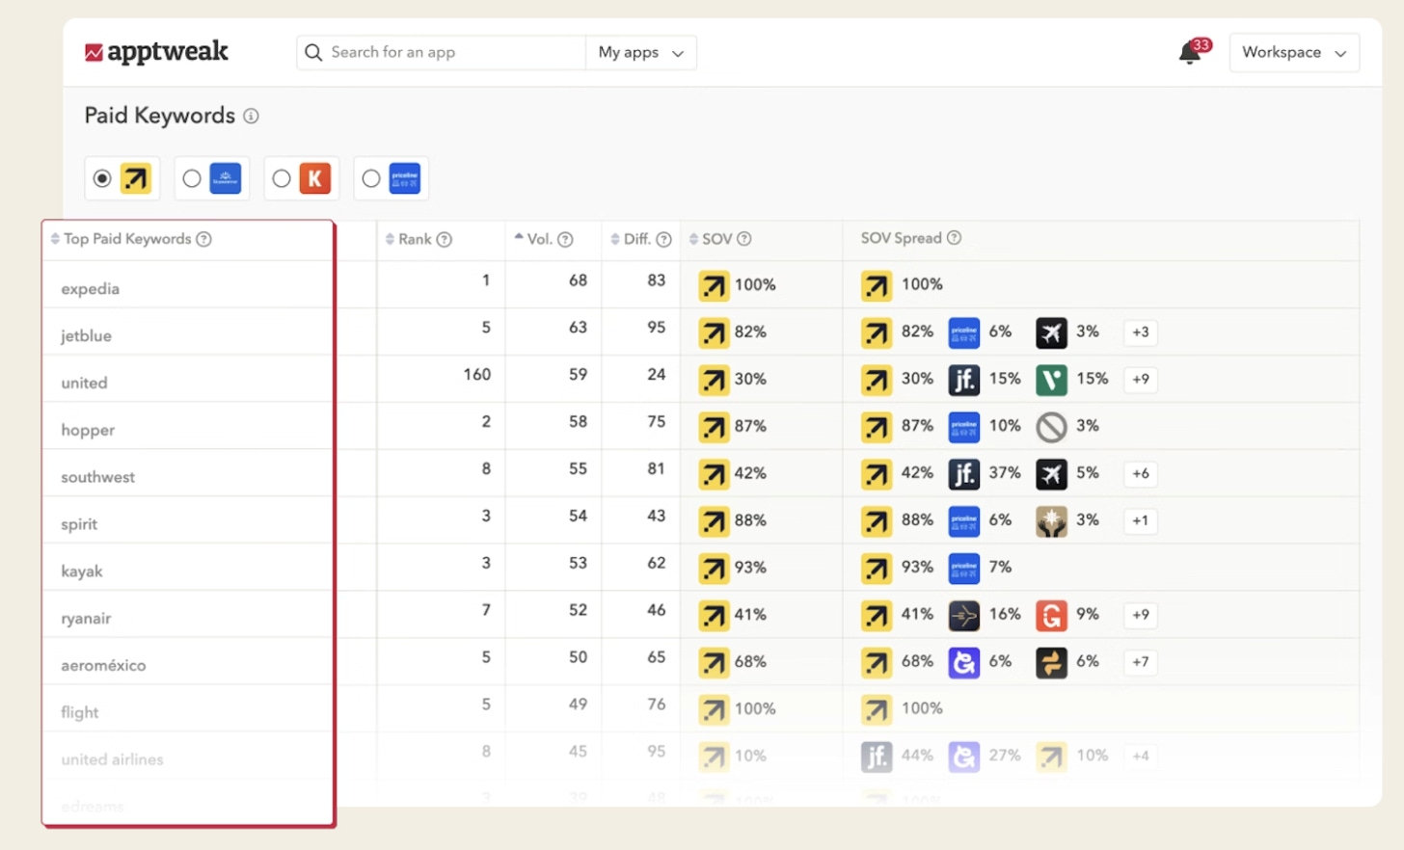Image resolution: width=1404 pixels, height=850 pixels.
Task: Click the aeroméxico keyword
Action: coord(104,666)
